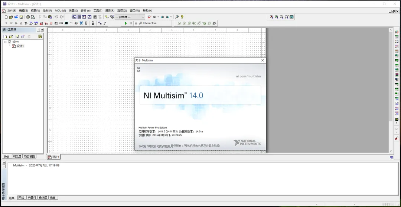Click the Multimeter instrument in right toolbar
The height and width of the screenshot is (207, 401).
397,32
